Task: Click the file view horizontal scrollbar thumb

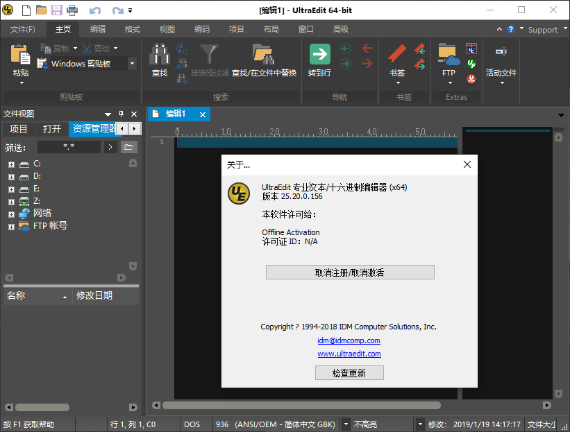Action: [x=42, y=407]
